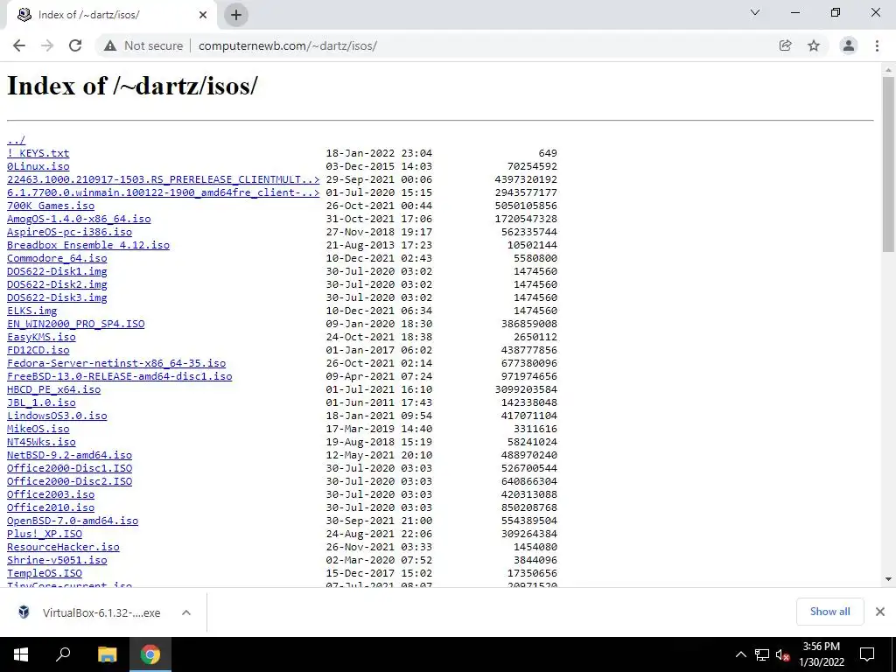Image resolution: width=896 pixels, height=672 pixels.
Task: Share this page using share icon
Action: click(785, 45)
